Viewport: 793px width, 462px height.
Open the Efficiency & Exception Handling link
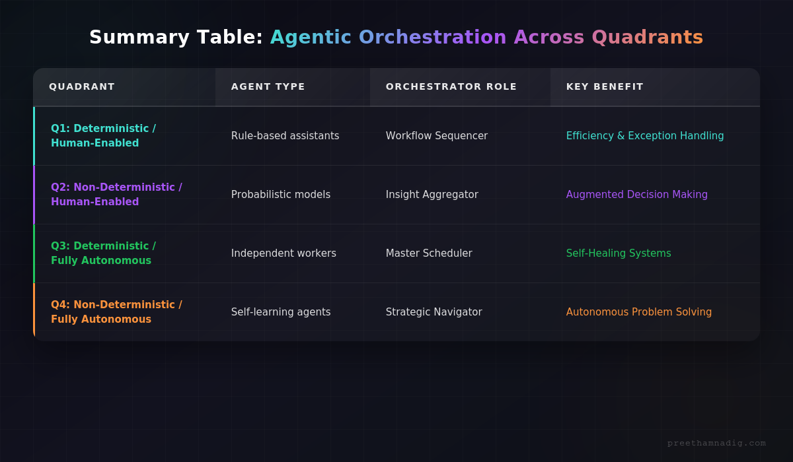coord(645,136)
